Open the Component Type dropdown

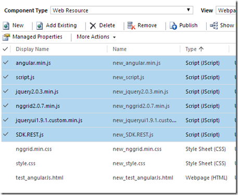coord(122,10)
